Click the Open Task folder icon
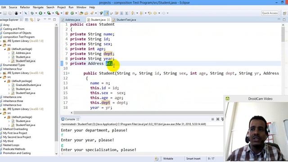Viewport: 288px width, 162px height. point(86,13)
